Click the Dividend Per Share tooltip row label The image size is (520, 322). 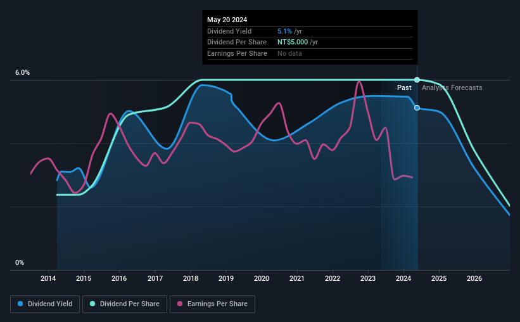coord(237,42)
